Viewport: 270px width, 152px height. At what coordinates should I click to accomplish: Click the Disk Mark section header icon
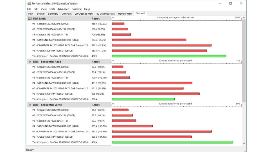tap(30, 19)
